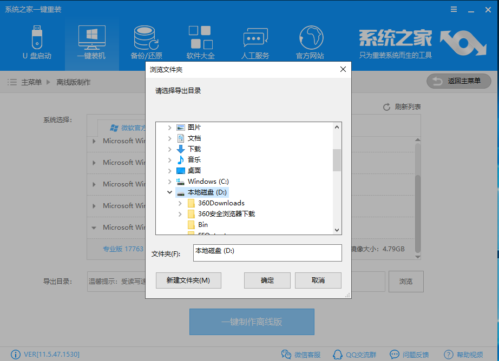
Task: Confirm folder selection with 确定 button
Action: [267, 280]
